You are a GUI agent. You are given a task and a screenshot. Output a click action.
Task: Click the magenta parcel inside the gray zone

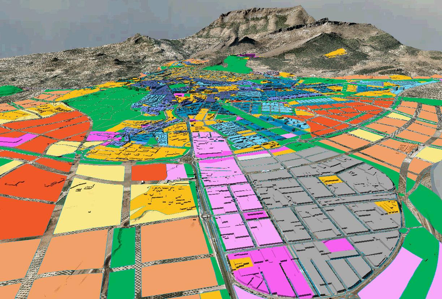tap(338, 245)
